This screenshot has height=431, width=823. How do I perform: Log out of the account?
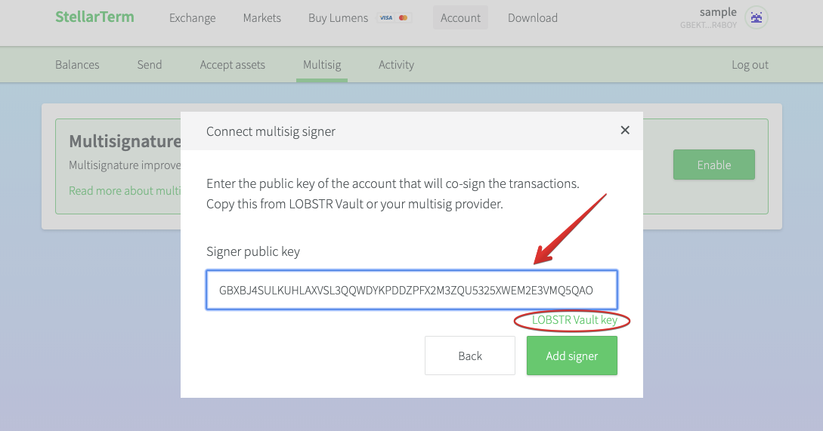750,64
